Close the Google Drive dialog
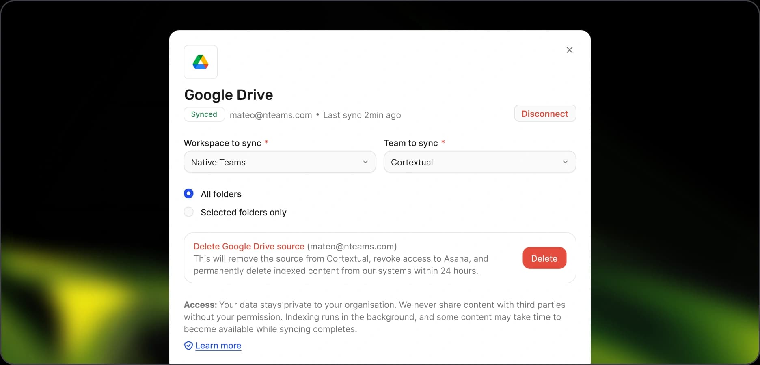 pos(570,50)
